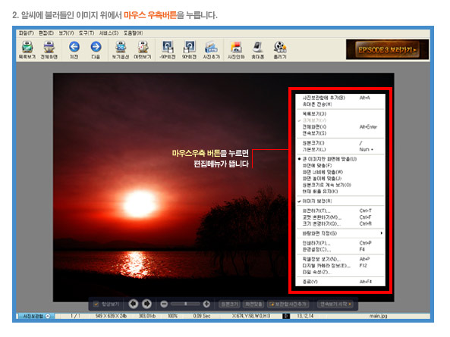Rotate image 90 degrees via toolbar

pos(189,50)
